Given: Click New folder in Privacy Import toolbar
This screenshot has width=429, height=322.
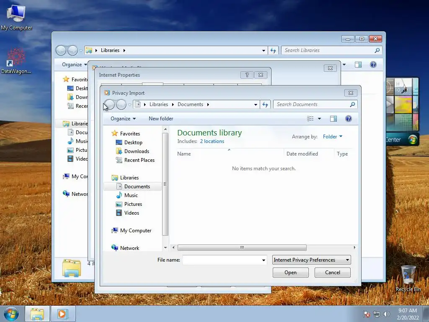Looking at the screenshot, I should (x=161, y=119).
